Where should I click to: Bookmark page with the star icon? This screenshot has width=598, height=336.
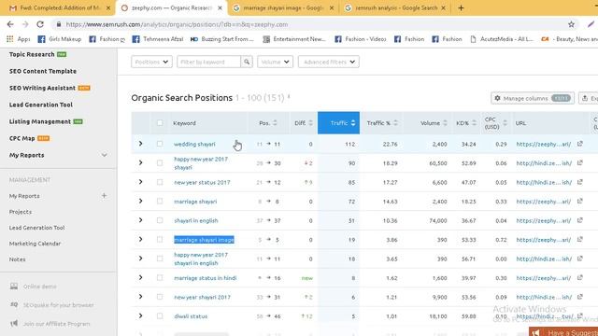[x=571, y=24]
